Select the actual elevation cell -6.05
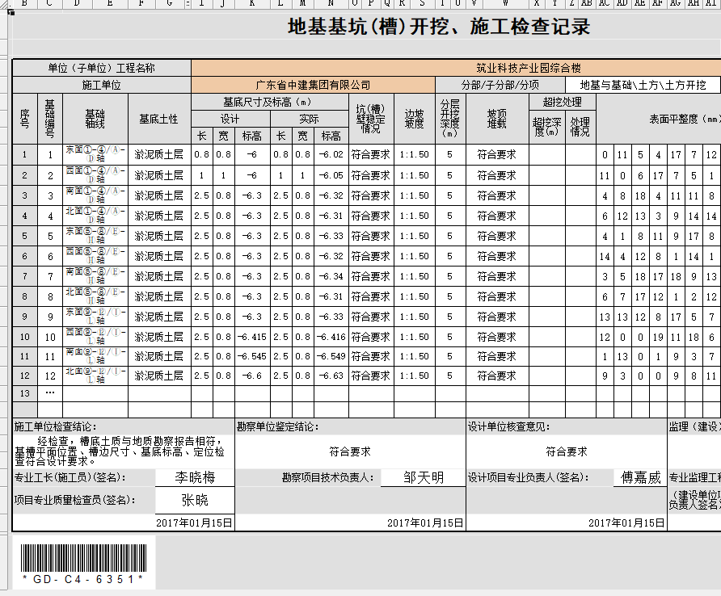 (x=331, y=175)
